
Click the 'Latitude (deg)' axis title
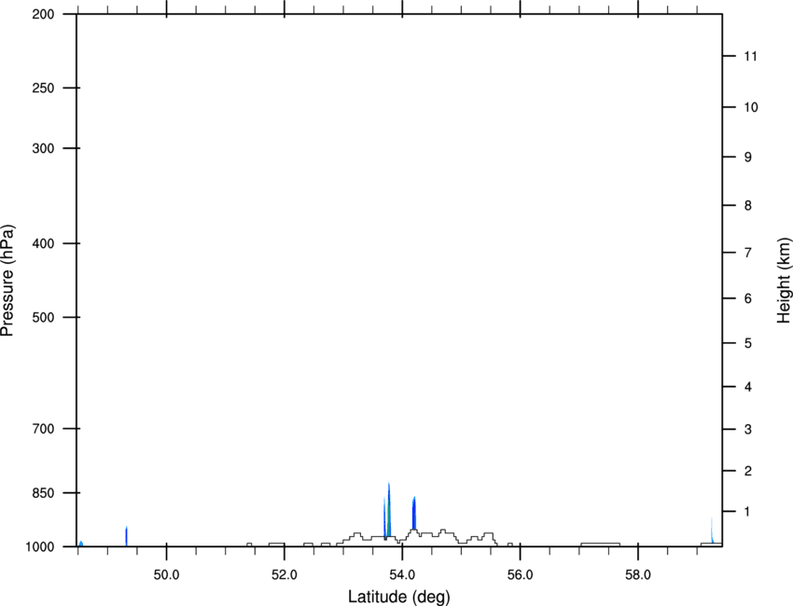398,597
